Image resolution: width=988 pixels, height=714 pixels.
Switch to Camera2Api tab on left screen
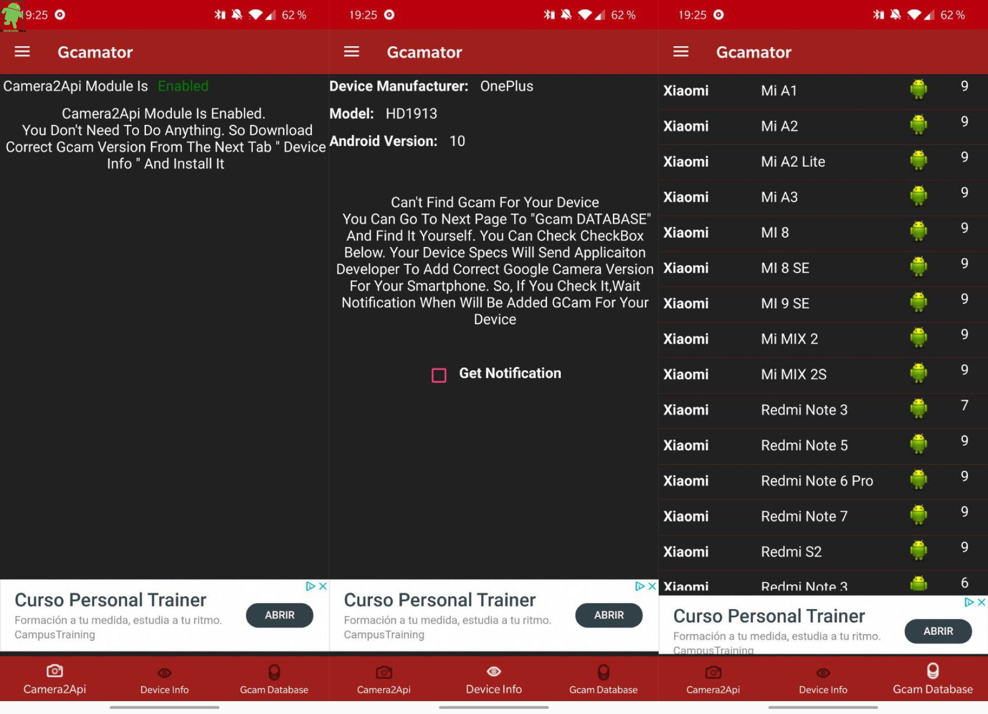pyautogui.click(x=55, y=680)
